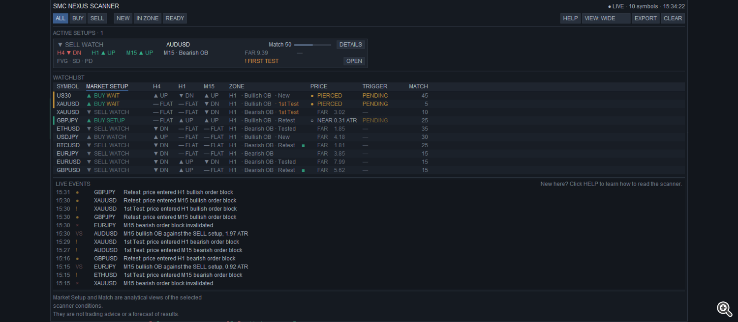The height and width of the screenshot is (322, 738).
Task: Click the EXPORT button
Action: 646,19
